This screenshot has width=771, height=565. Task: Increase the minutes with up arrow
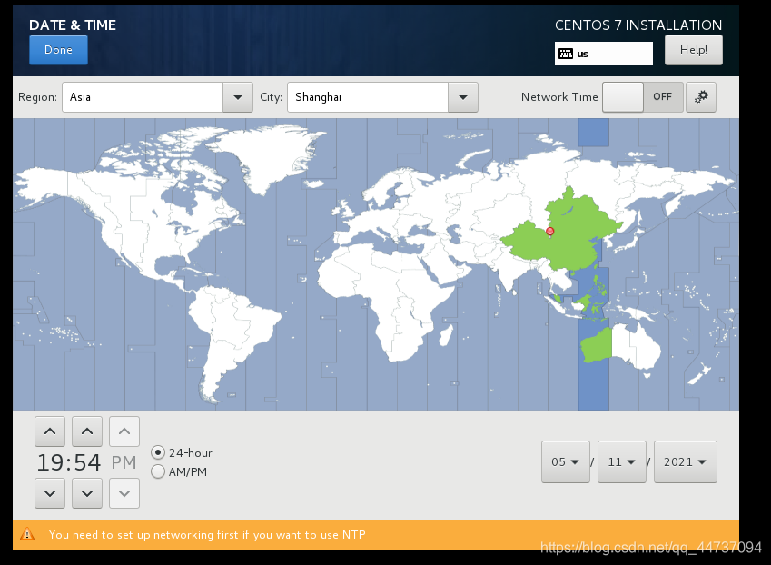pyautogui.click(x=87, y=431)
